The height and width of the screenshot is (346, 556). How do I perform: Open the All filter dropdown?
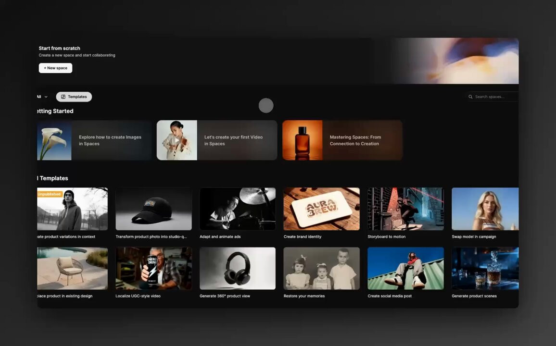(x=42, y=97)
